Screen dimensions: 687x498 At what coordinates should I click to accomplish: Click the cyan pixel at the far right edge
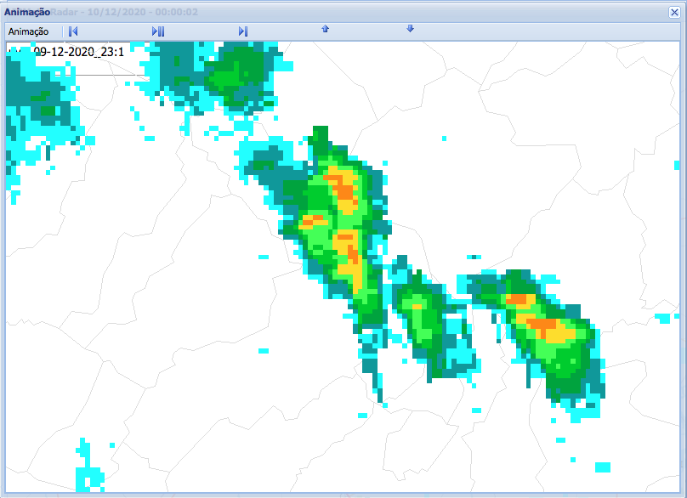pyautogui.click(x=661, y=318)
